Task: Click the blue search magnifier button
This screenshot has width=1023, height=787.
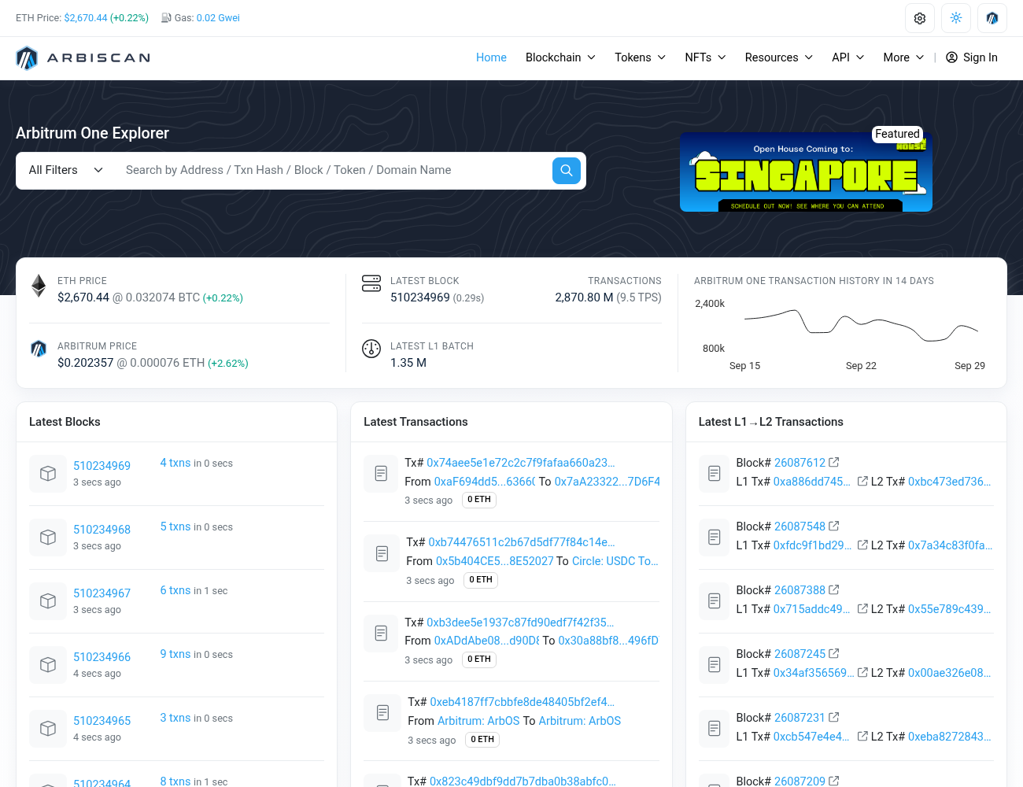Action: click(x=567, y=170)
